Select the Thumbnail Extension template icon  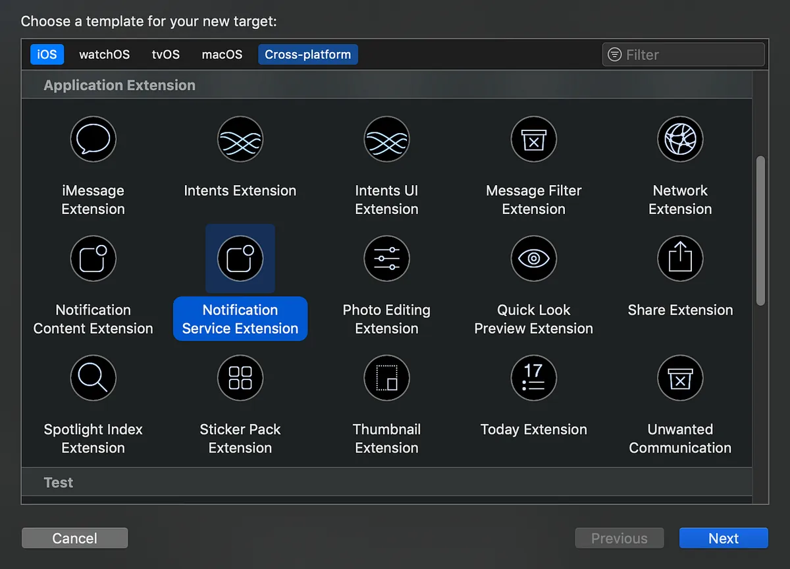386,377
